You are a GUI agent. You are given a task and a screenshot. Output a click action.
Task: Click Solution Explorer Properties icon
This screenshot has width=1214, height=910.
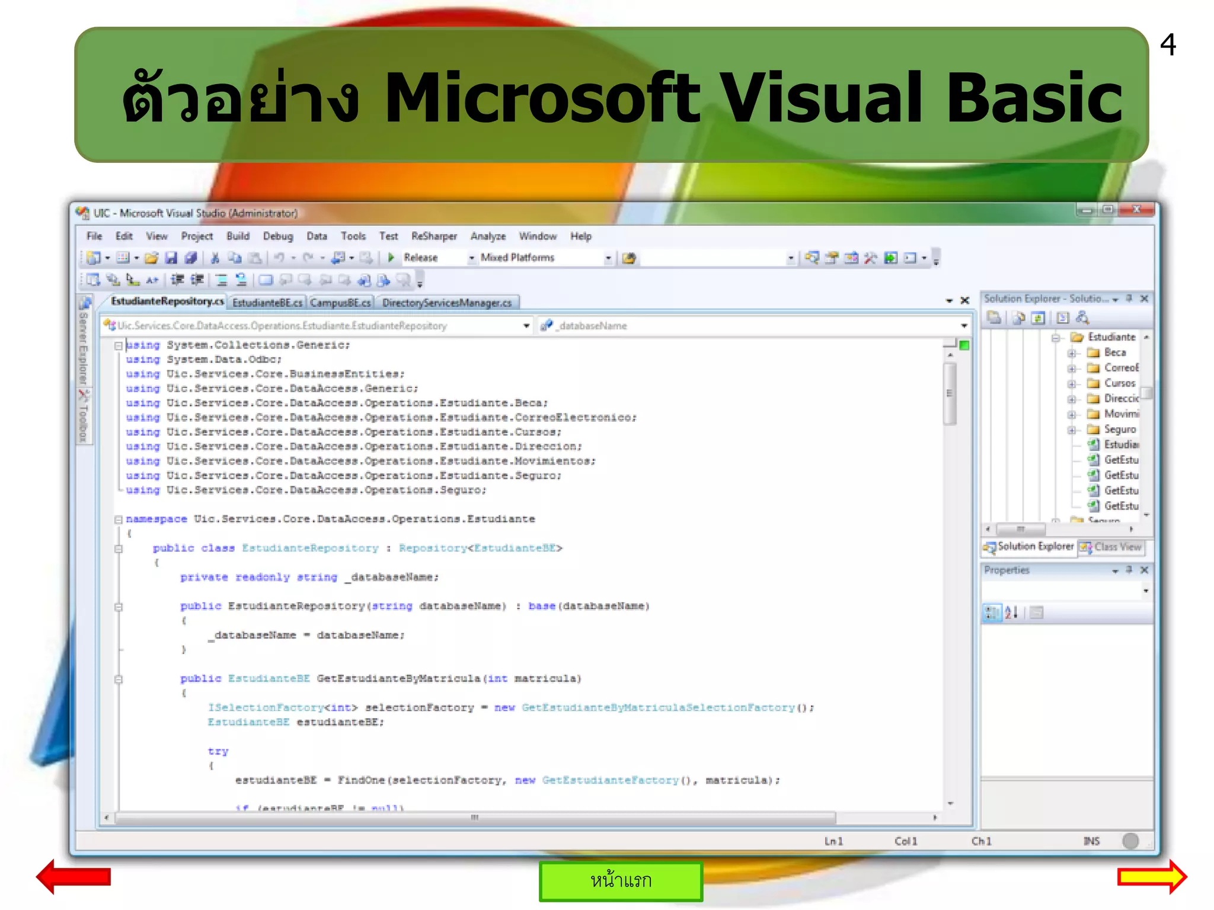click(994, 318)
